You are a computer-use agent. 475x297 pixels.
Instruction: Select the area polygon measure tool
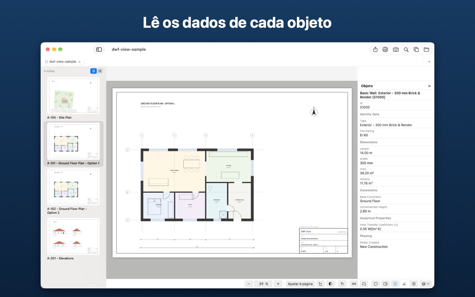tap(364, 284)
